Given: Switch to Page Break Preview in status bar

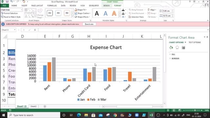Looking at the screenshot, I should [x=179, y=110].
